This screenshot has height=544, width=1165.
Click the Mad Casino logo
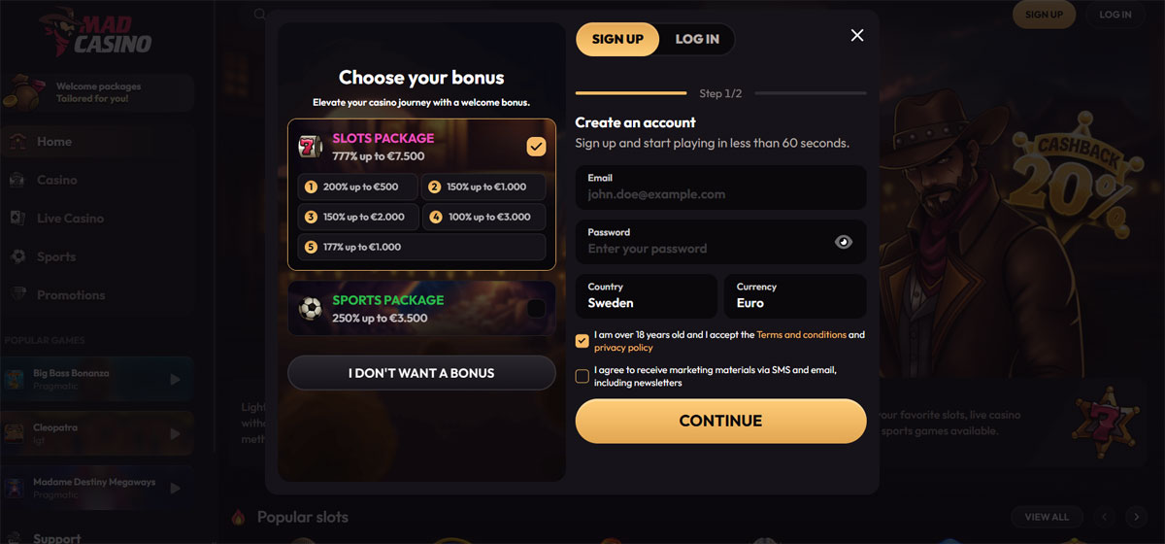95,34
